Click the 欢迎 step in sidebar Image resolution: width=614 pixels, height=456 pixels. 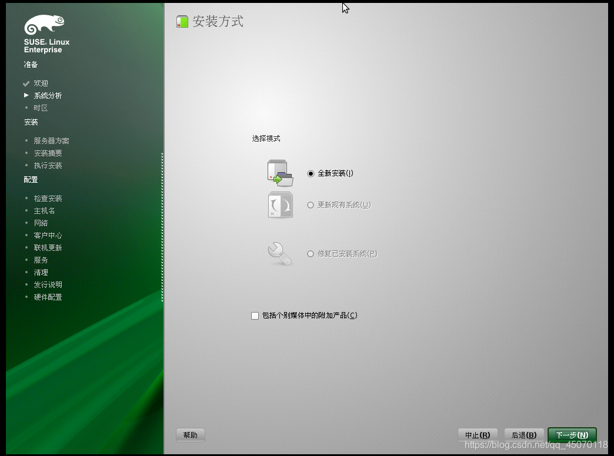(x=41, y=83)
